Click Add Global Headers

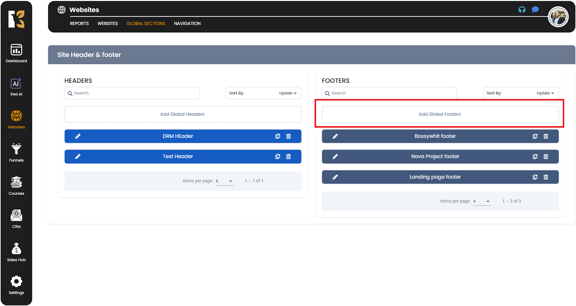pyautogui.click(x=182, y=114)
